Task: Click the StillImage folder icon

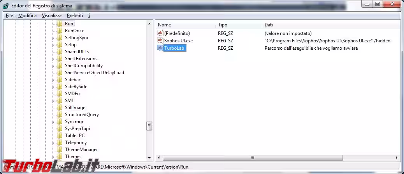Action: tap(60, 108)
